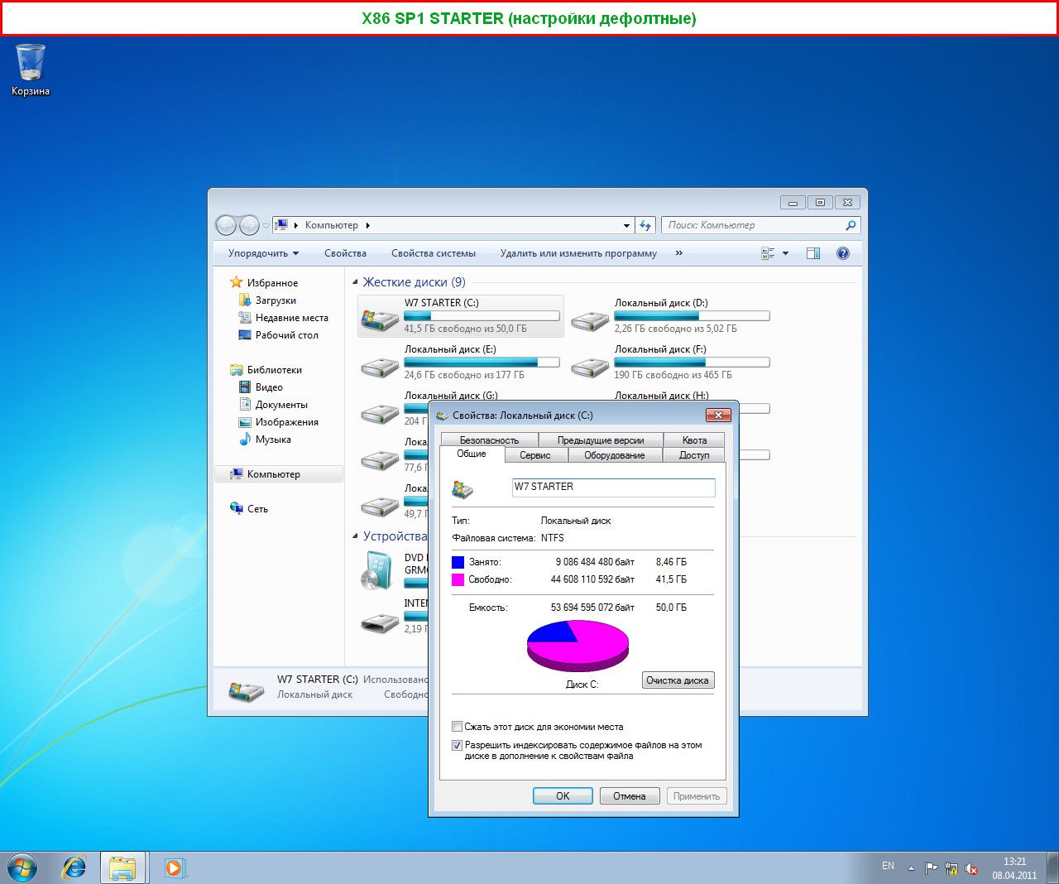Image resolution: width=1059 pixels, height=884 pixels.
Task: Click the Explorer search box
Action: [761, 225]
